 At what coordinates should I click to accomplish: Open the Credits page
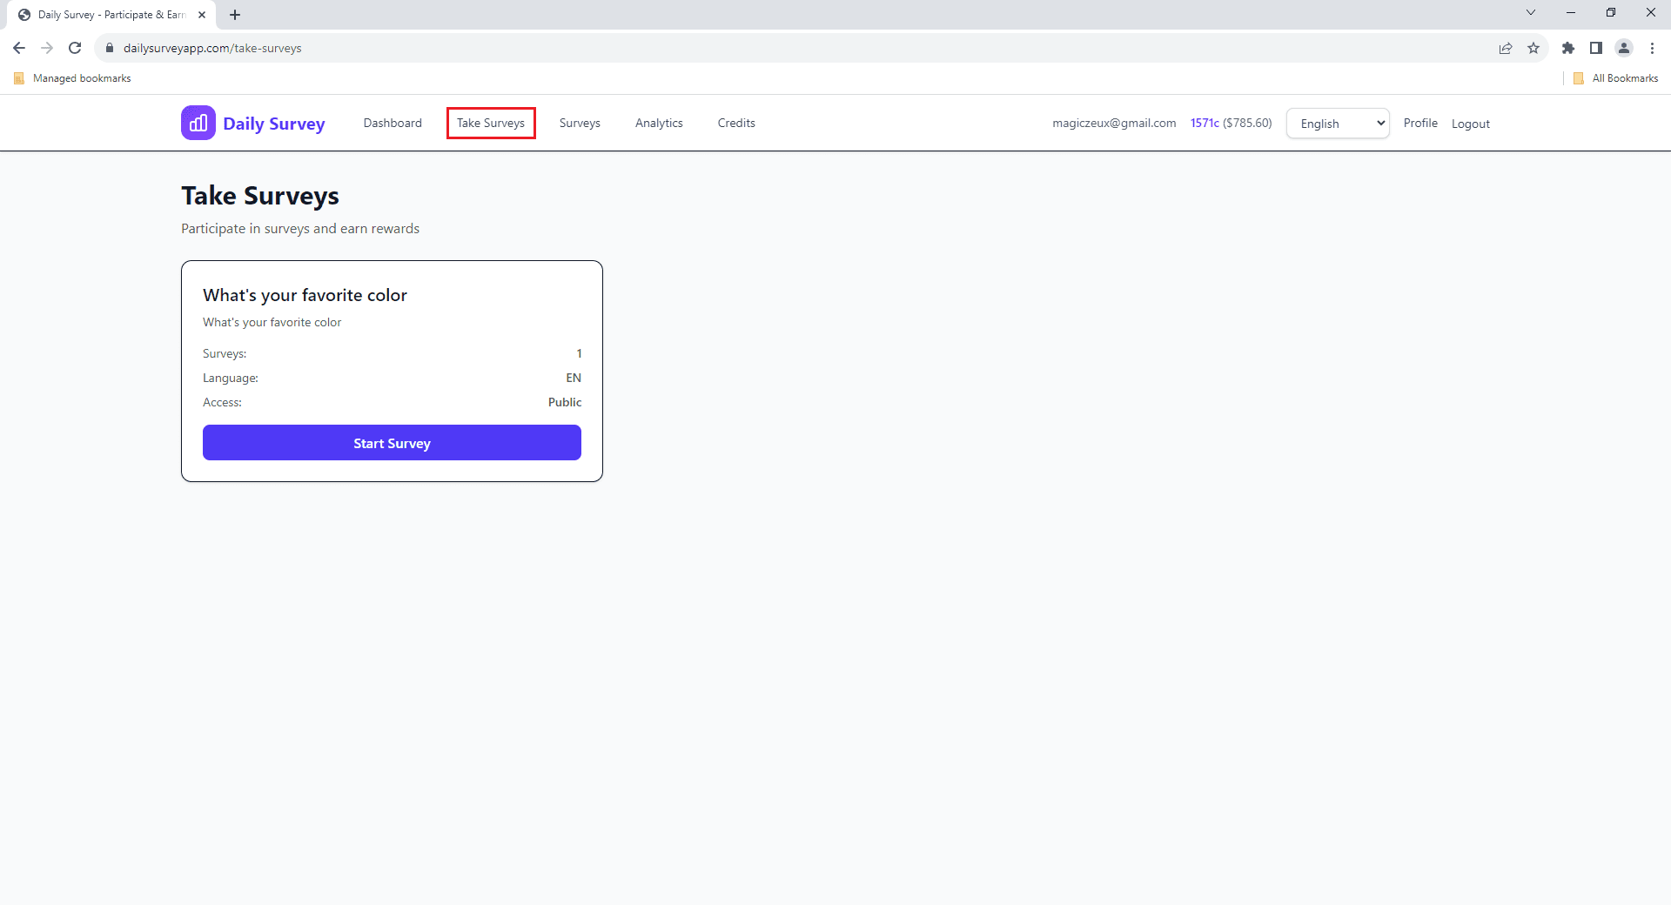click(x=736, y=123)
